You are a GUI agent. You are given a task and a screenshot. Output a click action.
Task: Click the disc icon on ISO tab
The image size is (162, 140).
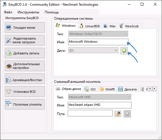tap(87, 89)
